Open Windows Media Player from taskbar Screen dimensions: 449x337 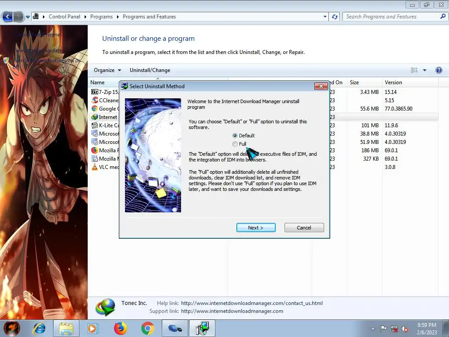[93, 328]
